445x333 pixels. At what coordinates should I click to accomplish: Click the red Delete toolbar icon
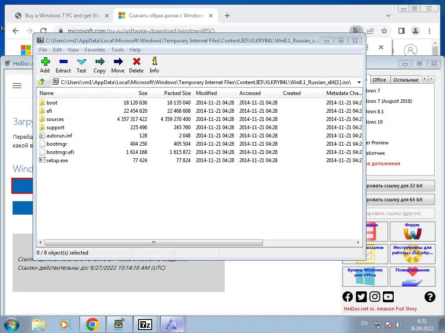point(136,65)
